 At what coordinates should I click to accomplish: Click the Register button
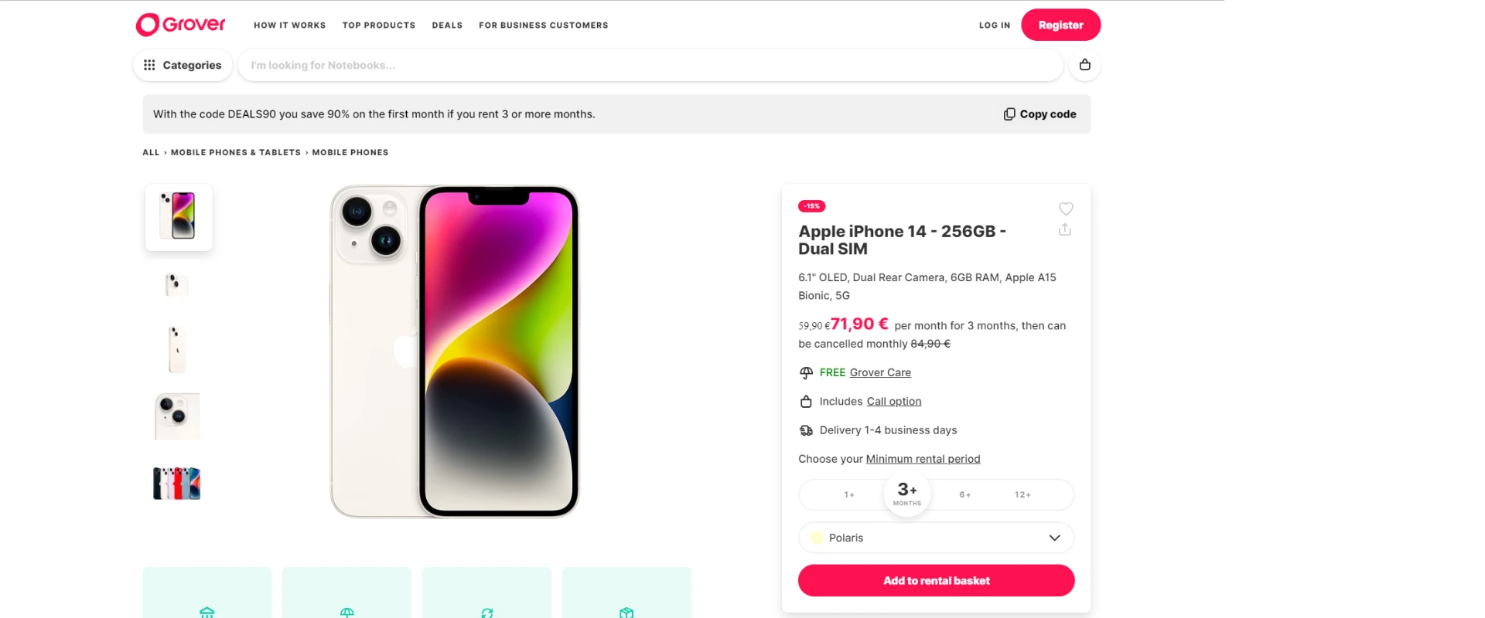click(1060, 25)
